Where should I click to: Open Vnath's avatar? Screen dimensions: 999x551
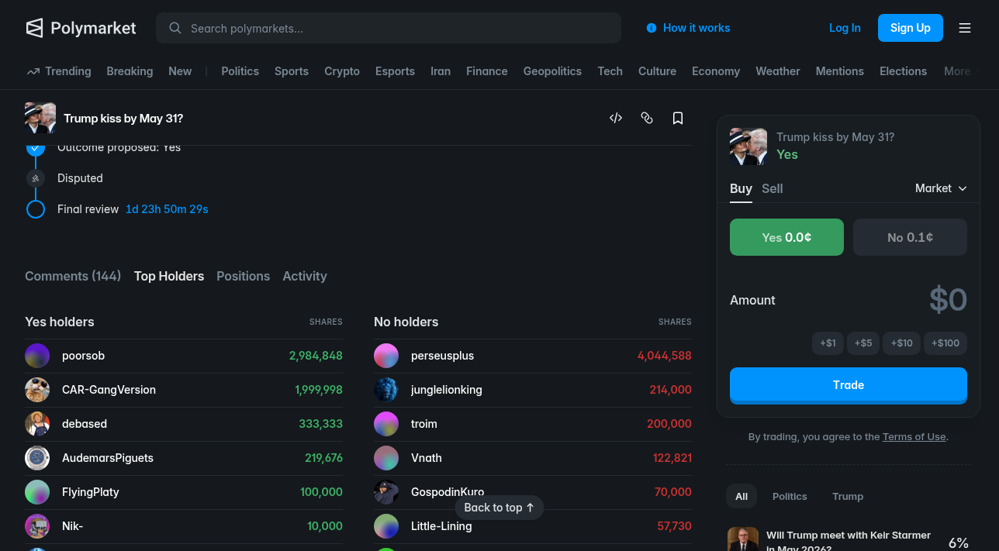386,458
